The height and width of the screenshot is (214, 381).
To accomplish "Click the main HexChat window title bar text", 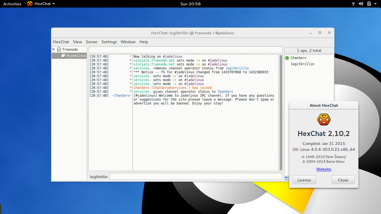I will pos(193,33).
